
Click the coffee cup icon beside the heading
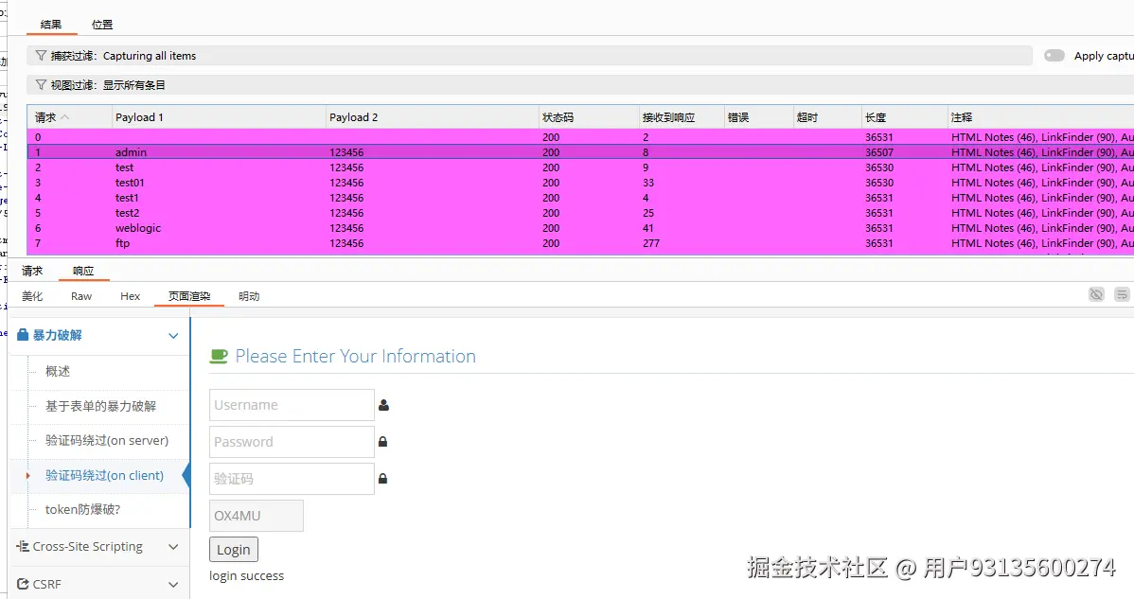(219, 356)
